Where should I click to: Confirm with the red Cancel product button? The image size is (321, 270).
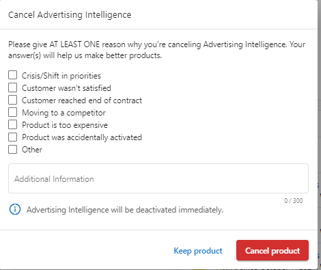click(273, 250)
